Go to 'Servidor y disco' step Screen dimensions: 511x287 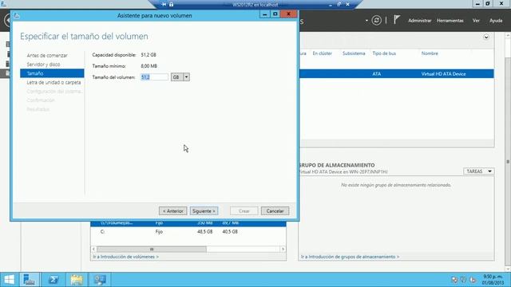coord(43,65)
